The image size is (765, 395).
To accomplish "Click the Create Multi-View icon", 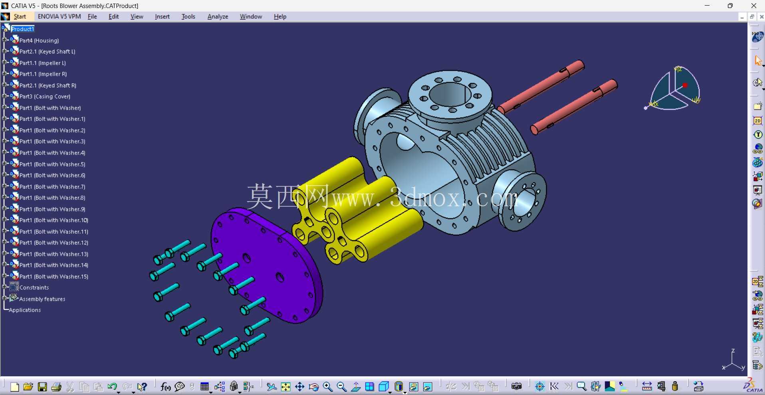I will (370, 387).
